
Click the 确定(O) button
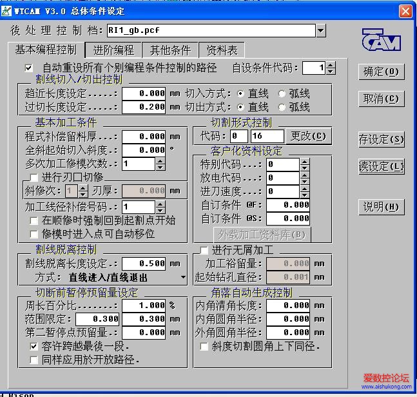(x=382, y=72)
